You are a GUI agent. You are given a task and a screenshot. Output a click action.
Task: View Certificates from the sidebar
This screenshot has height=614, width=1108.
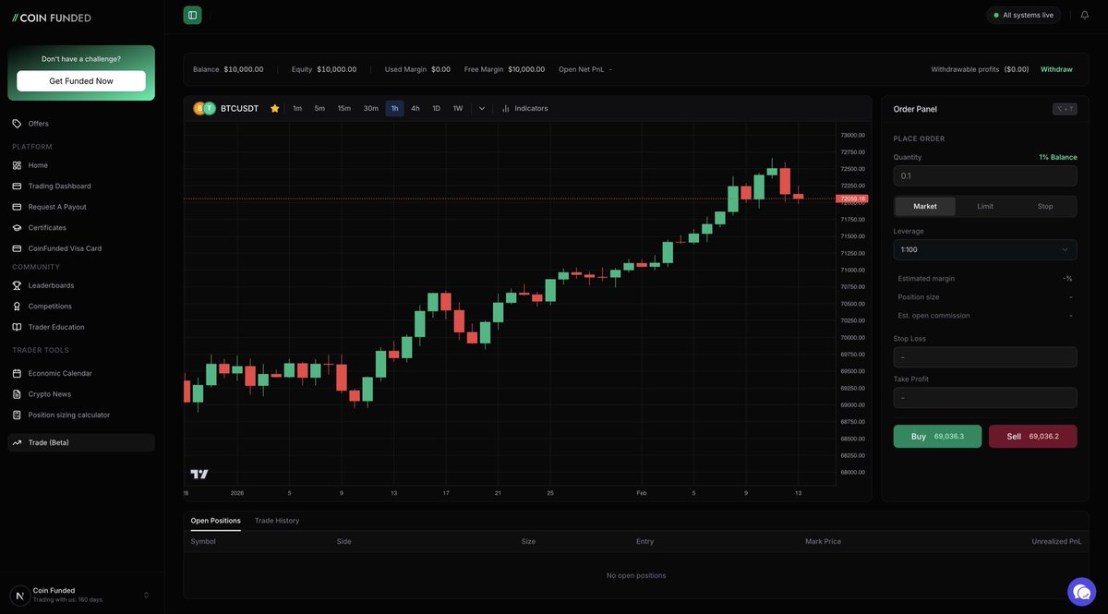point(46,225)
